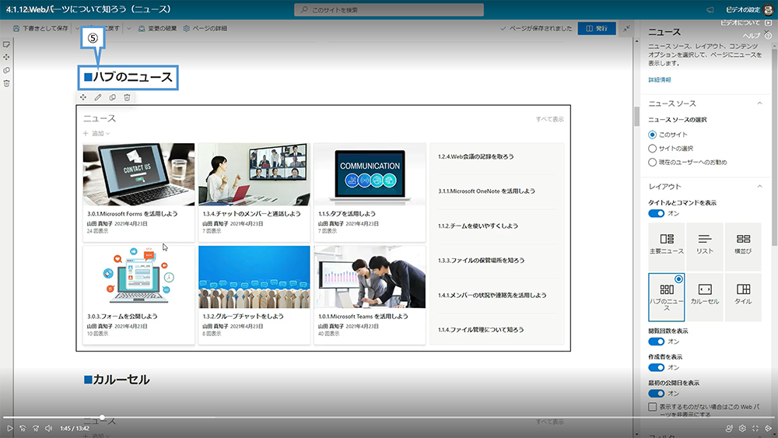Screen dimensions: 778x438
Task: Save as draft with 下書きとして保存
Action: (x=40, y=28)
